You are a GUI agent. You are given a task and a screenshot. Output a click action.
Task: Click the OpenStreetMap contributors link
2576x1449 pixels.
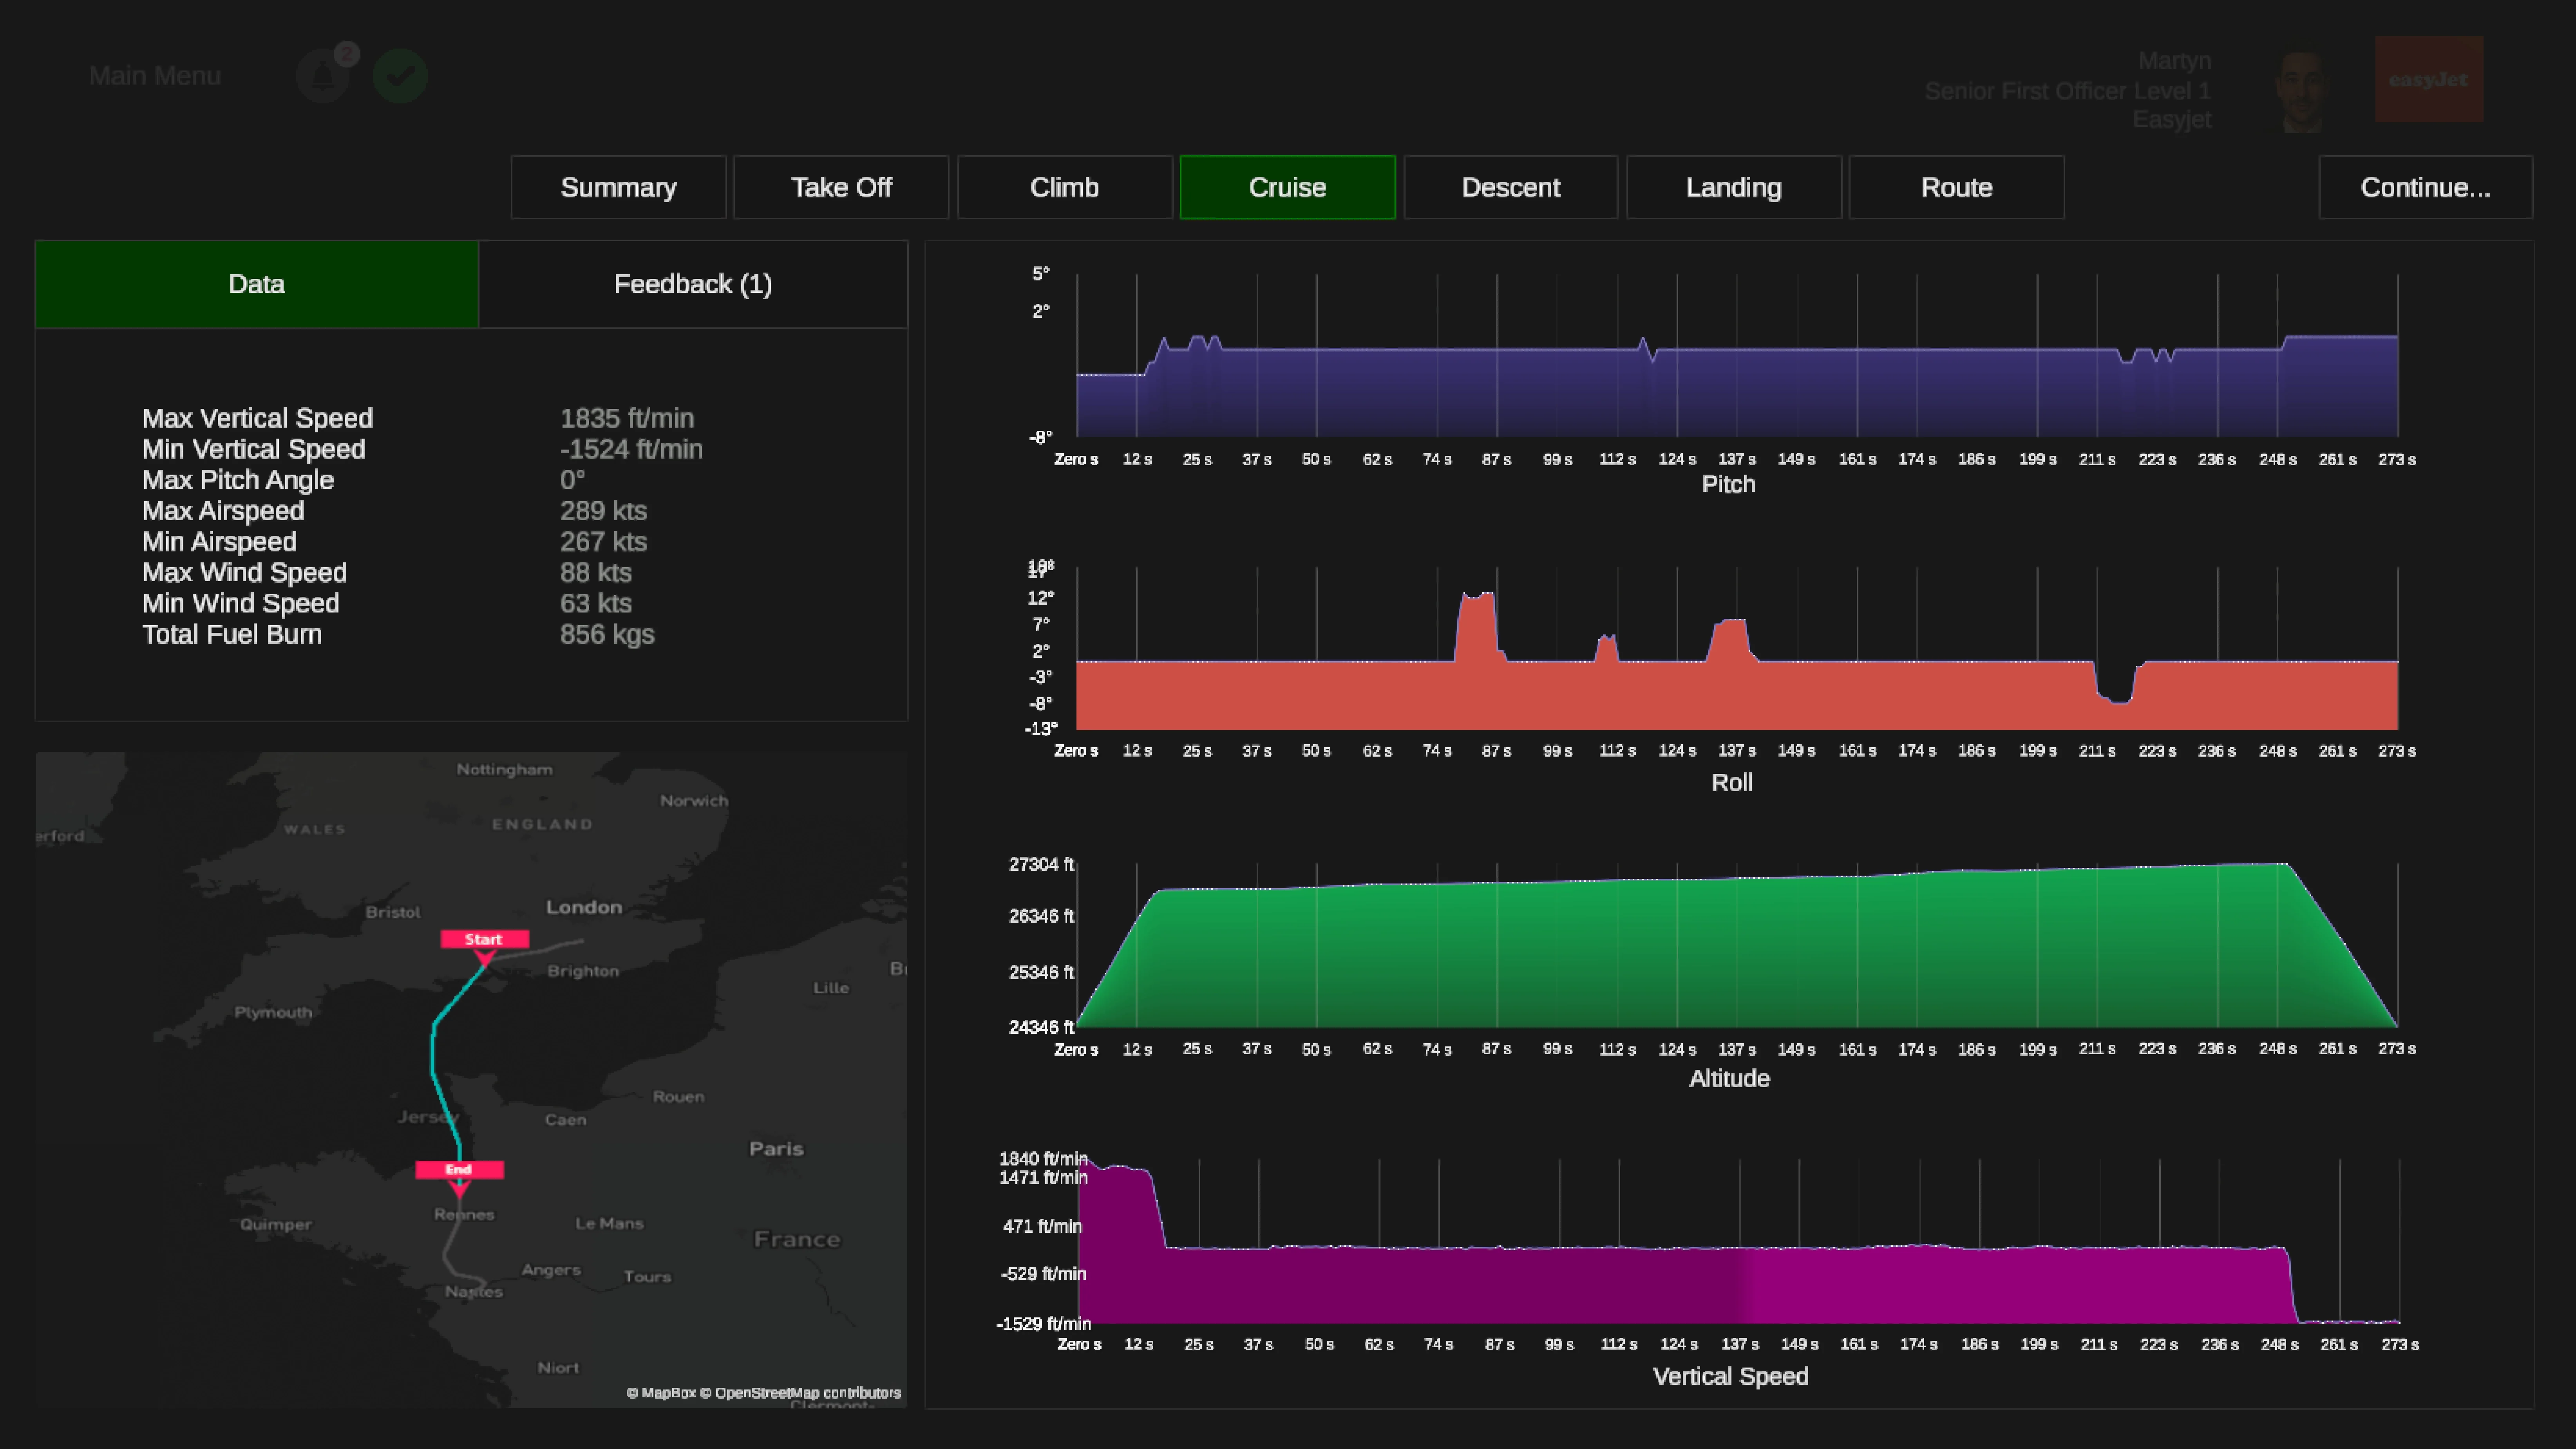point(808,1393)
